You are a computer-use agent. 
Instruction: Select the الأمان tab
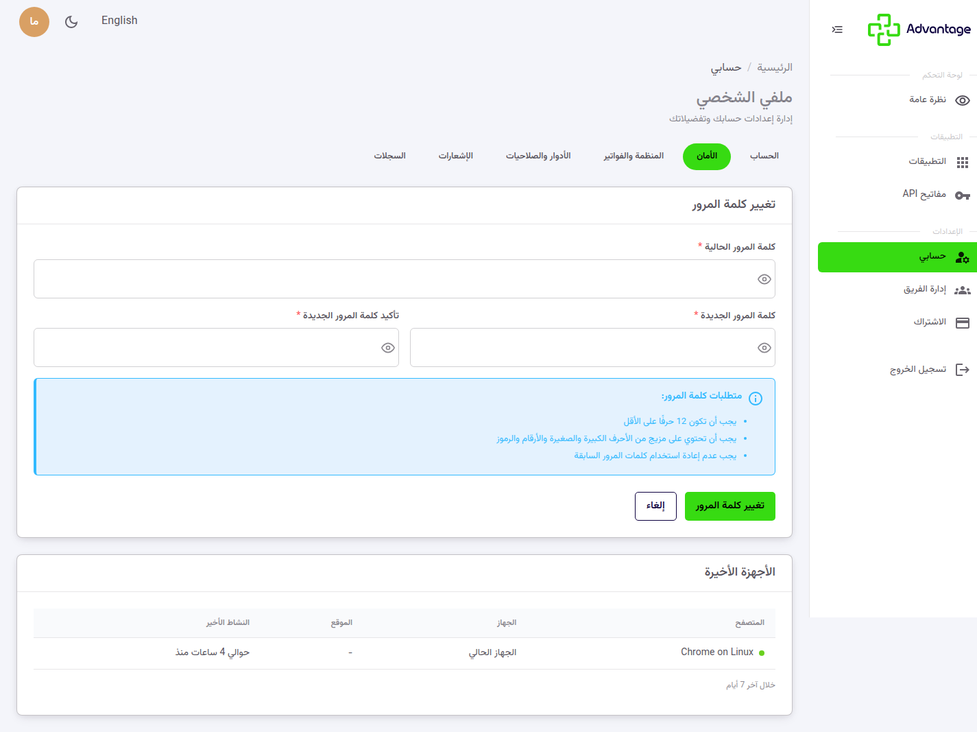(x=707, y=156)
